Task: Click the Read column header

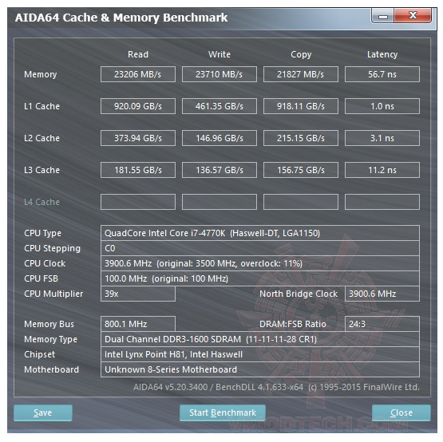Action: pos(138,54)
